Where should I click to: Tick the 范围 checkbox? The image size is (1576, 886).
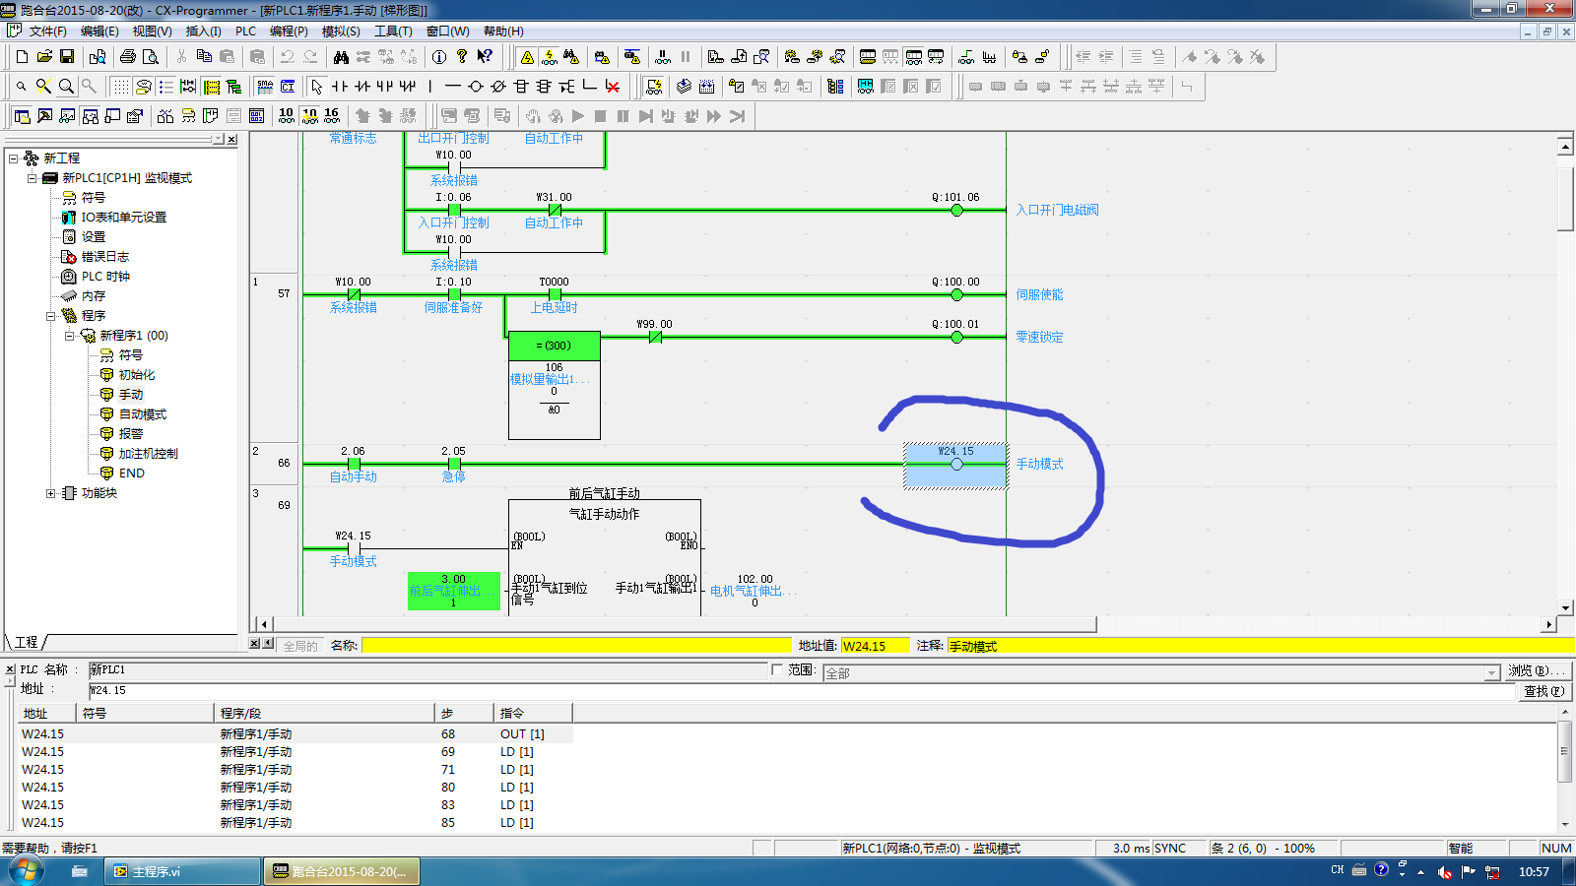tap(777, 669)
